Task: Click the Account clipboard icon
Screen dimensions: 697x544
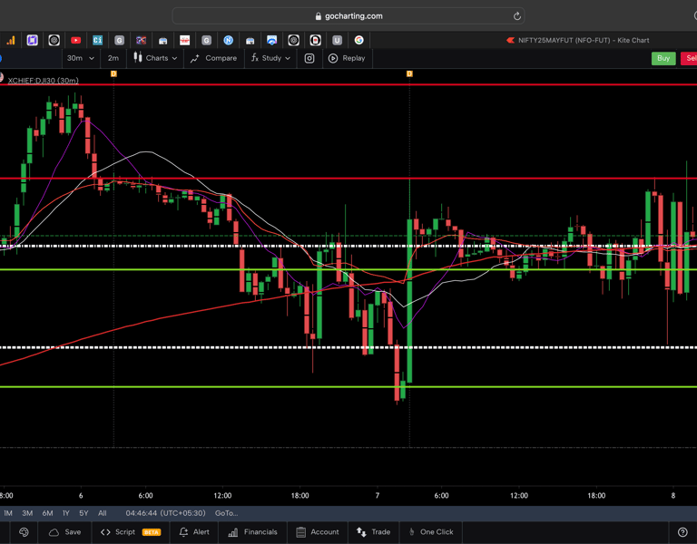Action: coord(301,532)
